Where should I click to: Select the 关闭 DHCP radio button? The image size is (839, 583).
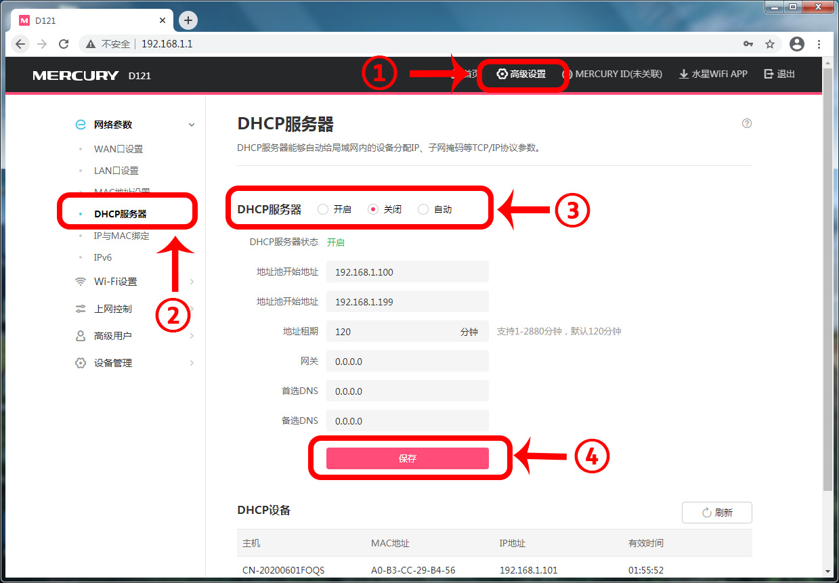click(x=372, y=209)
